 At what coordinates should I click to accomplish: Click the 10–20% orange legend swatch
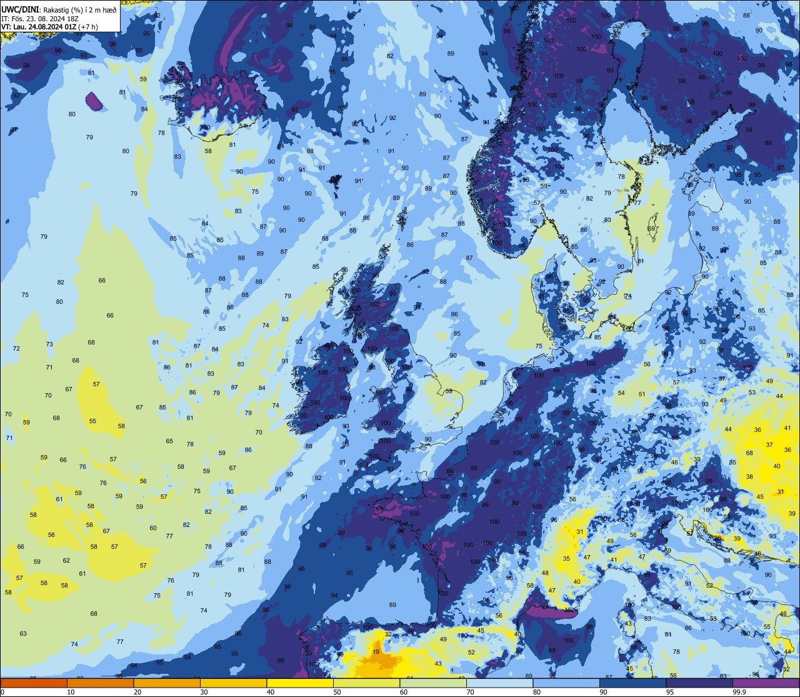(x=100, y=683)
